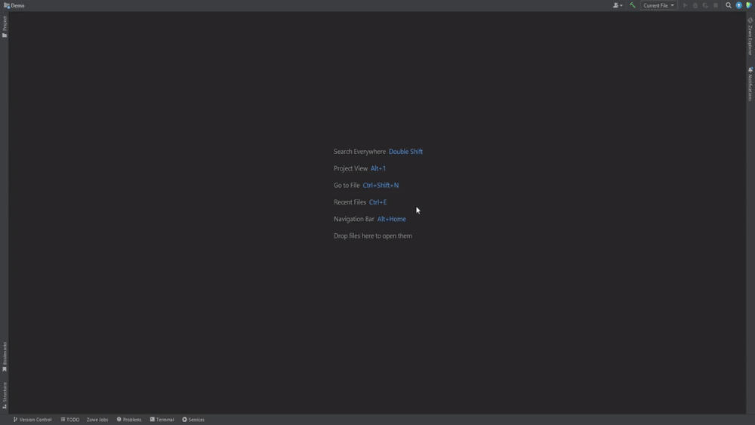
Task: Click the Debug bug icon
Action: 695,5
